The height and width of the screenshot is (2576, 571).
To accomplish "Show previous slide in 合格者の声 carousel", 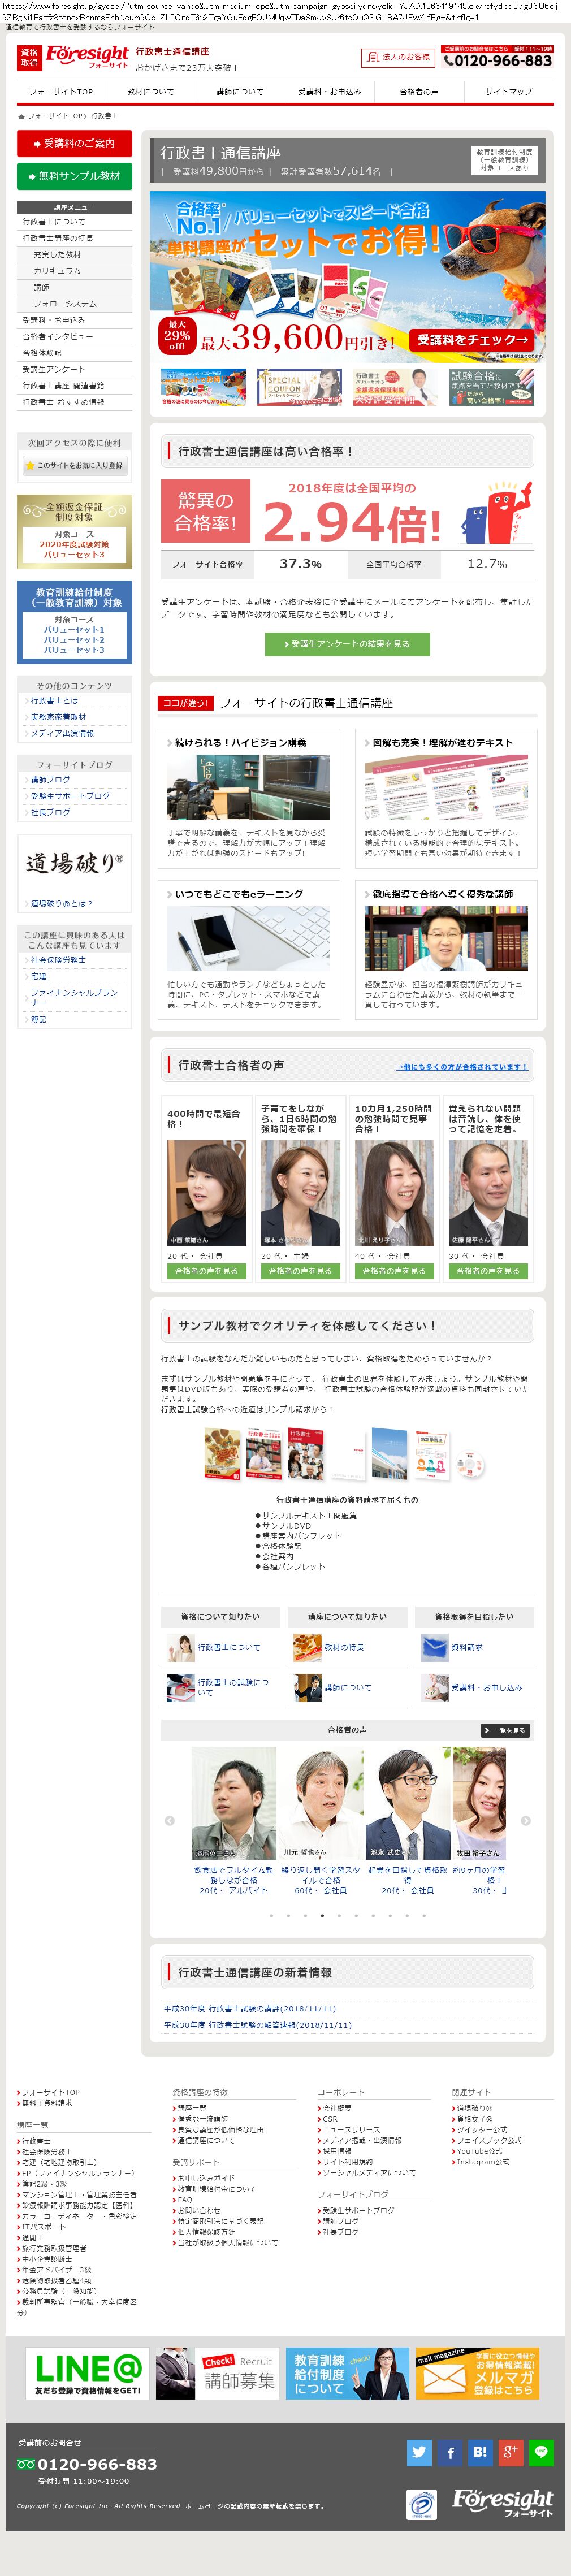I will point(169,1820).
